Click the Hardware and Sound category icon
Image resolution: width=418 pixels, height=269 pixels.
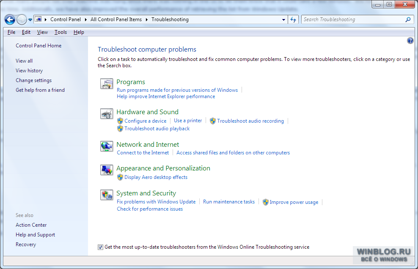[x=107, y=114]
